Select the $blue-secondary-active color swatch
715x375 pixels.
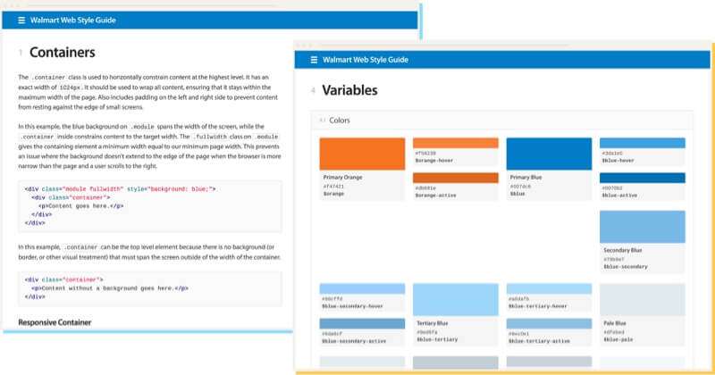coord(362,323)
